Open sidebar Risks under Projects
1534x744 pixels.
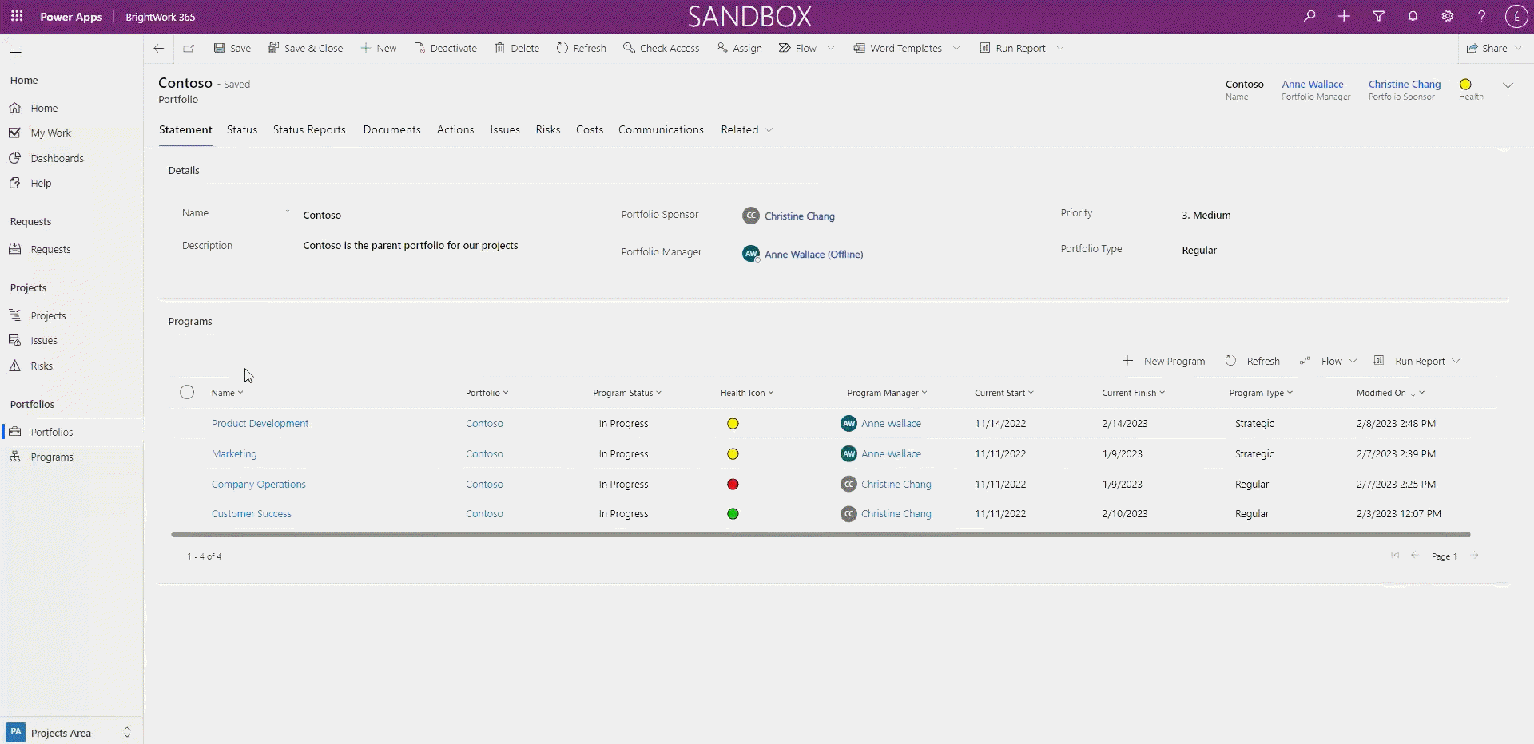(42, 366)
